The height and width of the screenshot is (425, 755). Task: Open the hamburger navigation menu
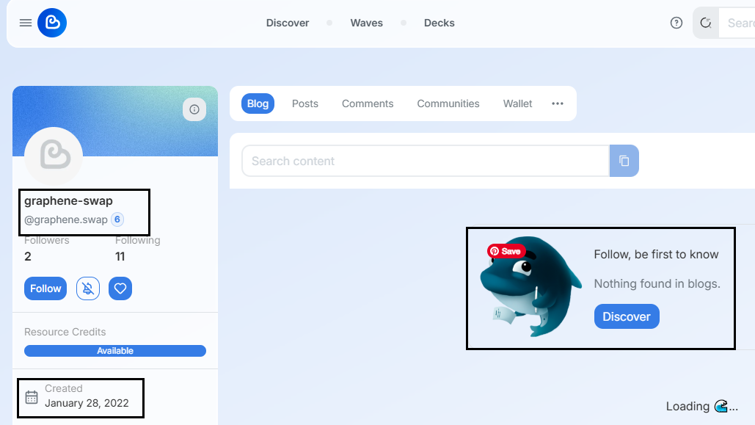(26, 23)
